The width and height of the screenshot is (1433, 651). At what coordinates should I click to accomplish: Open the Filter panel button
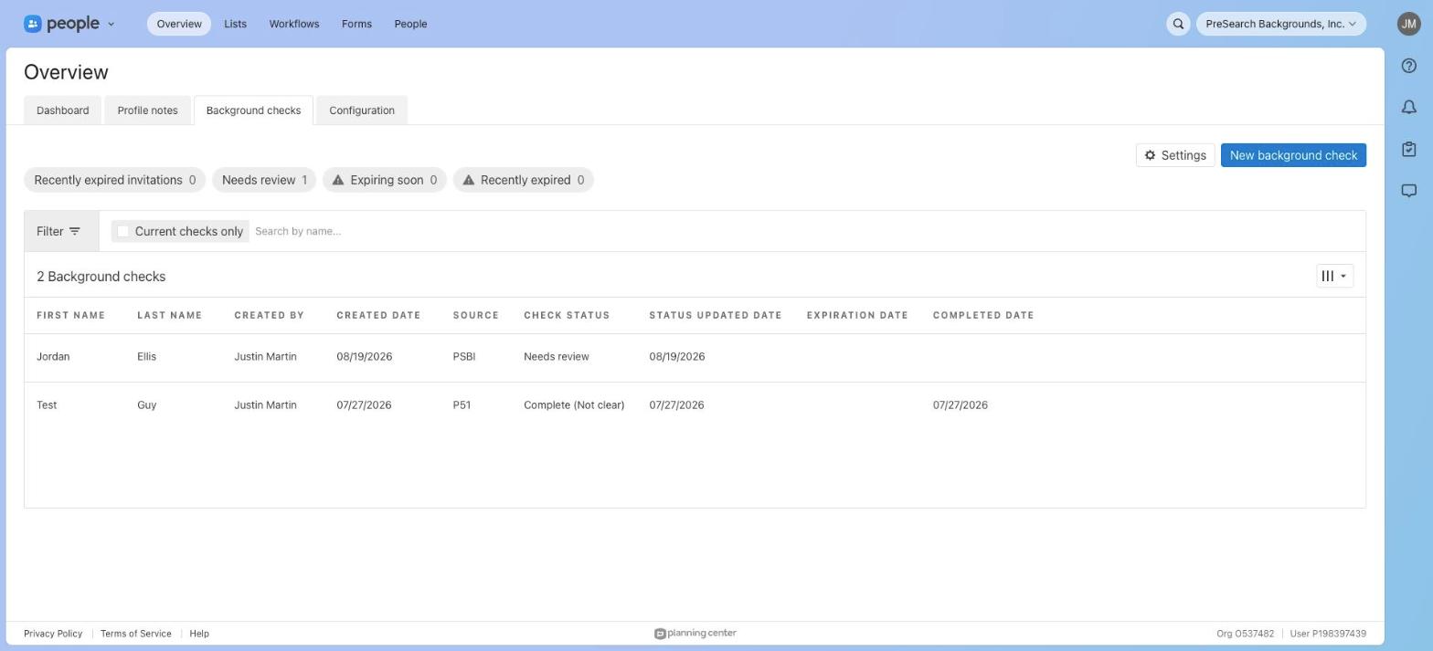pyautogui.click(x=61, y=231)
